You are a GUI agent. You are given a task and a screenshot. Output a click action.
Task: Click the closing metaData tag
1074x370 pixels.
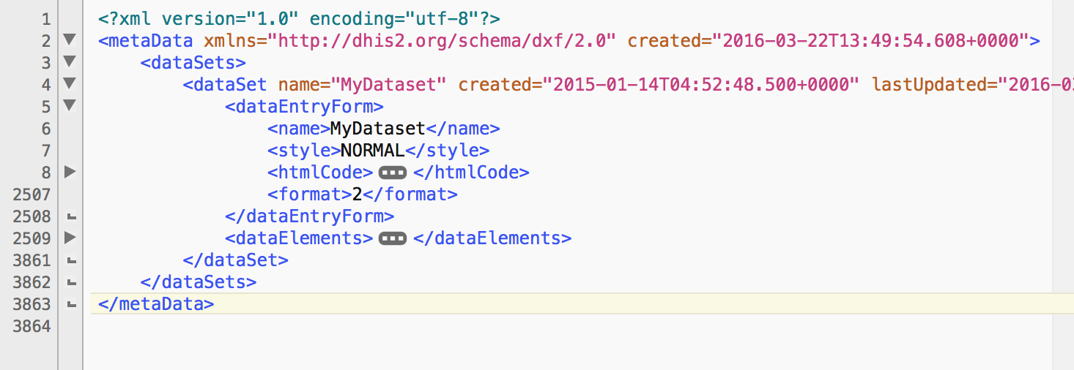156,303
